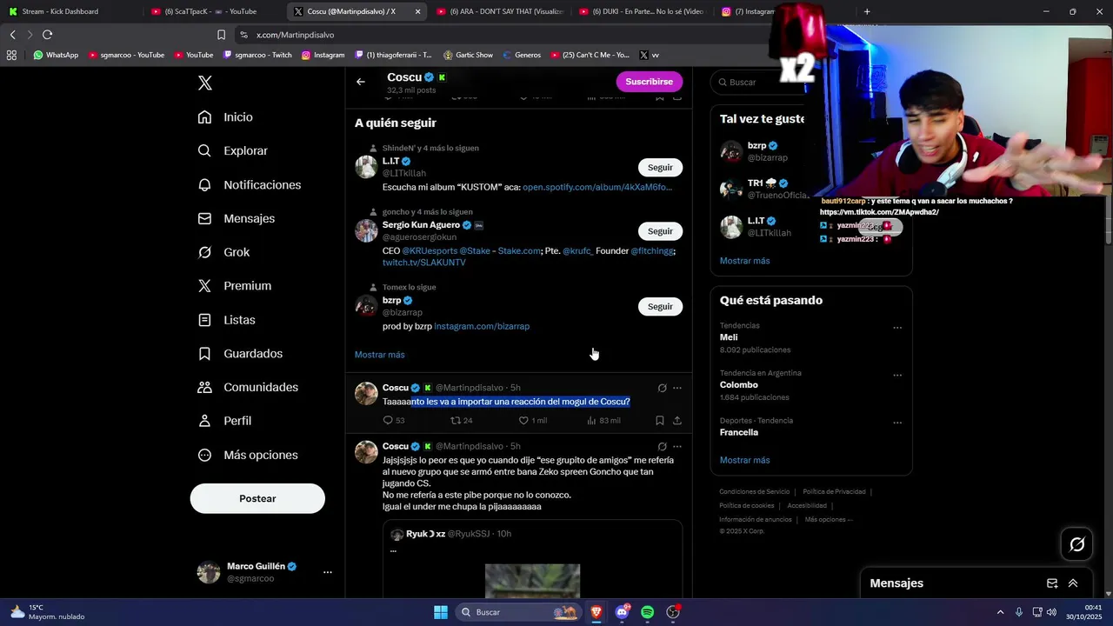
Task: Open instagram.com/bizarrap link
Action: (x=482, y=327)
